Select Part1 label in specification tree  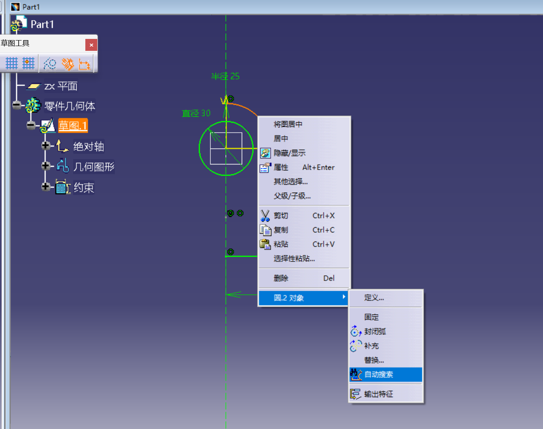pyautogui.click(x=42, y=24)
